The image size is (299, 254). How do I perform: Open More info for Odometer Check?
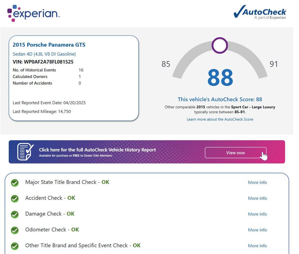(x=258, y=230)
